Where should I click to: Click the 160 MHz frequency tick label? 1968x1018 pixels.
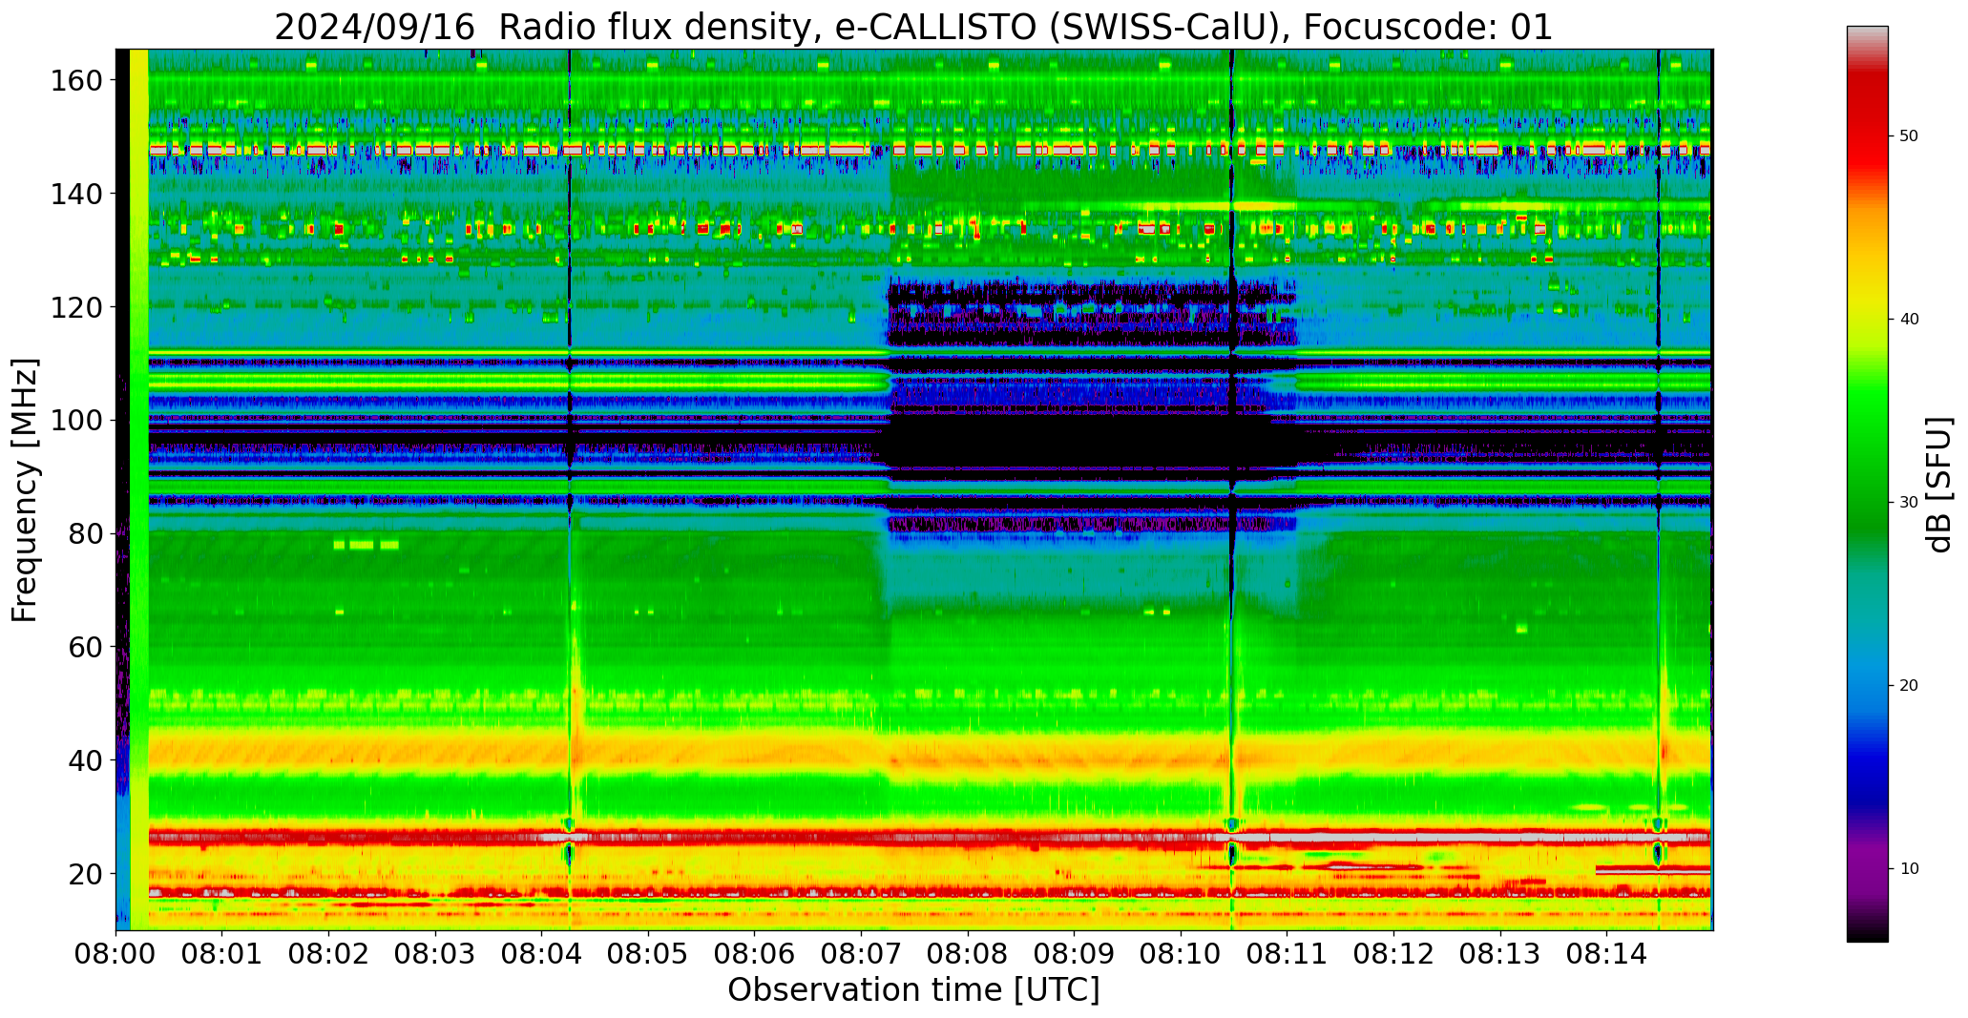pos(76,80)
